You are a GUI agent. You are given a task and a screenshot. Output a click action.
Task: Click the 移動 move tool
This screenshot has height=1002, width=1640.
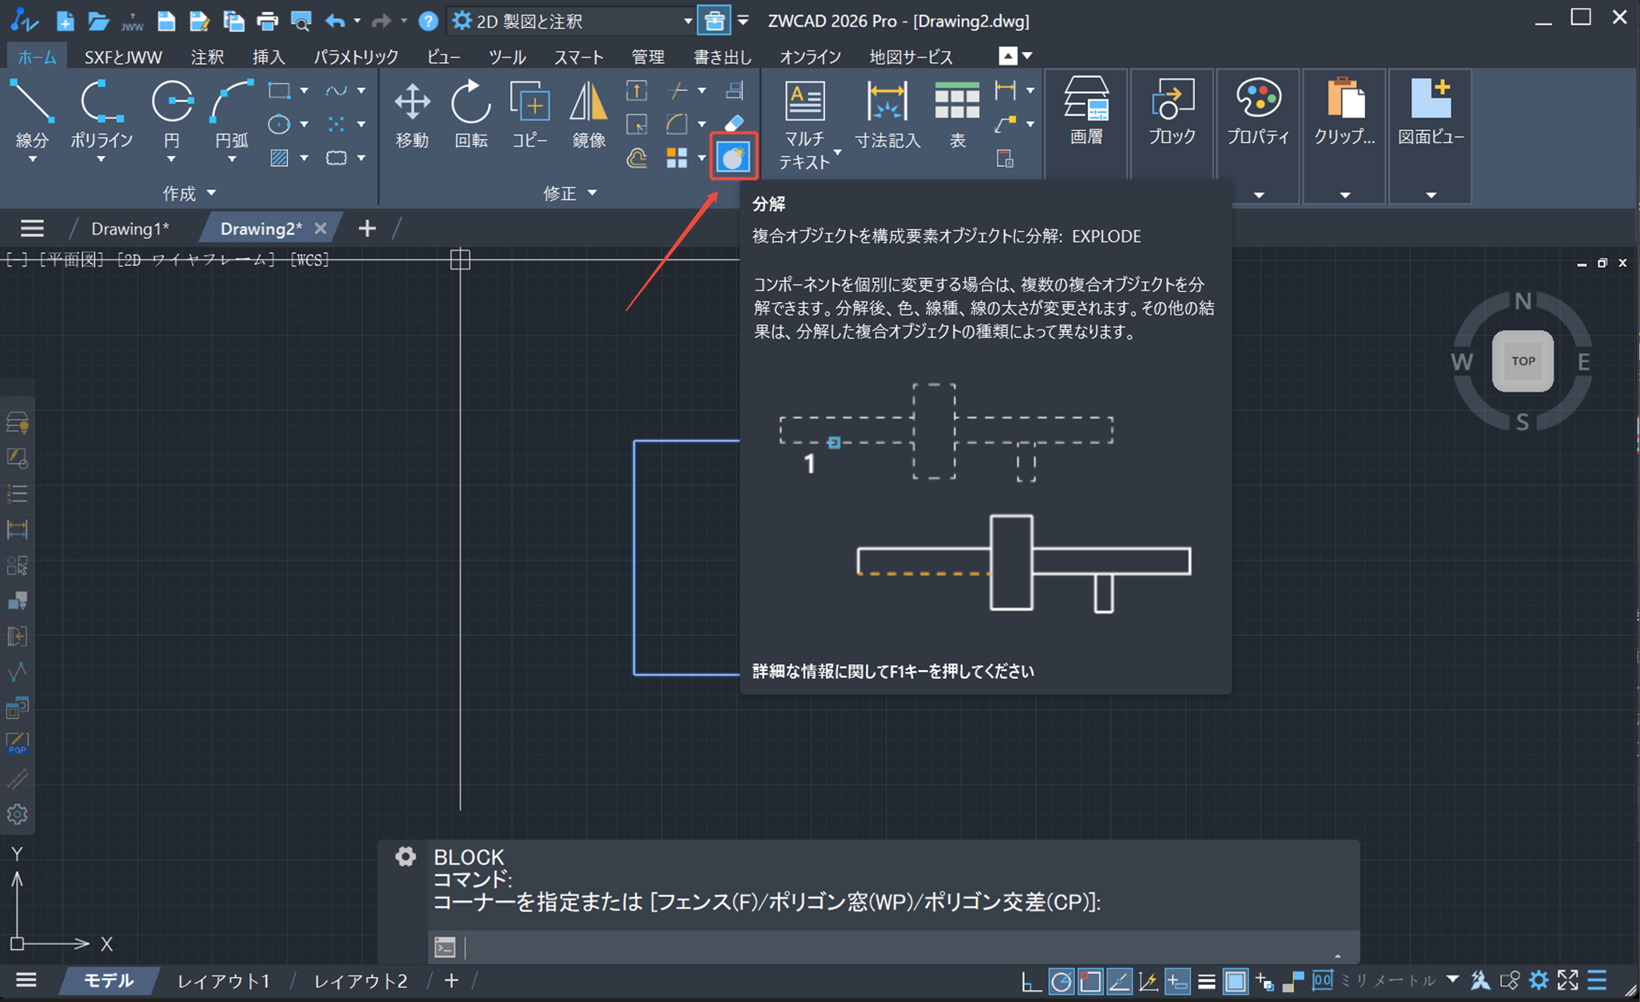[412, 105]
